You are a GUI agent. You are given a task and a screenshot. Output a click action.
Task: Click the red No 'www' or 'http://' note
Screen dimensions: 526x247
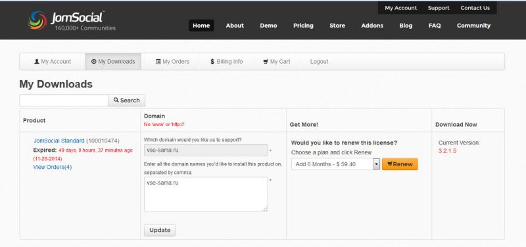(164, 124)
